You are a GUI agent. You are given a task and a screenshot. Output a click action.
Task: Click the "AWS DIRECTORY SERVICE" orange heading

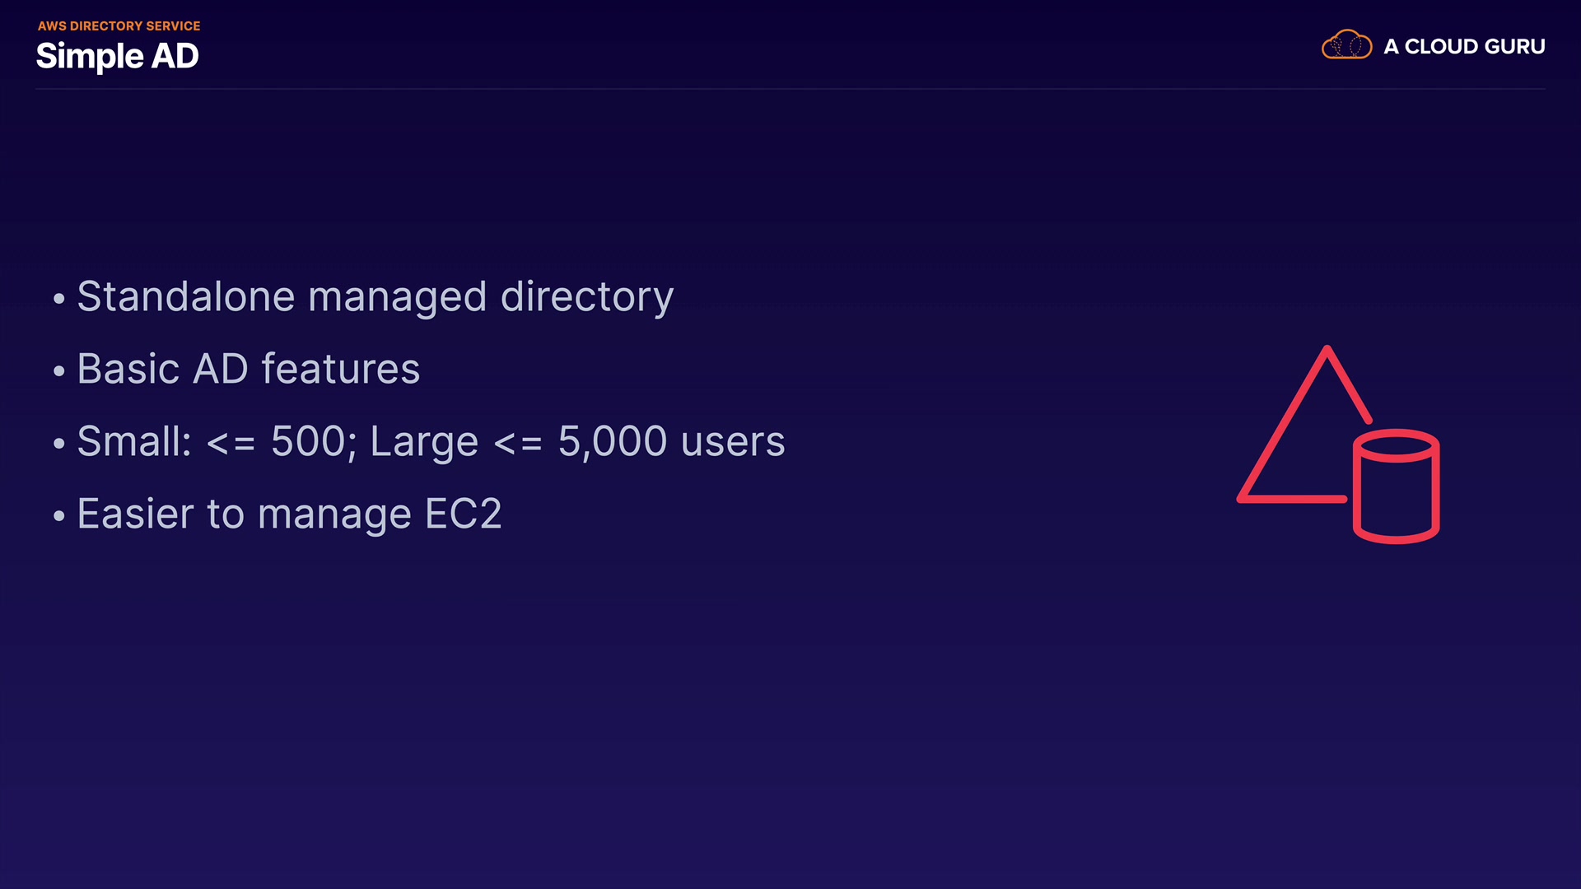click(119, 26)
